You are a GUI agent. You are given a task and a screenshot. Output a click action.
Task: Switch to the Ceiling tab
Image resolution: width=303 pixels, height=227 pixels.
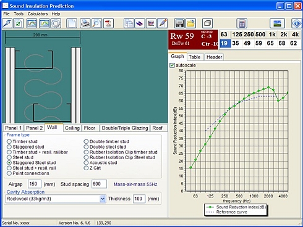pyautogui.click(x=72, y=128)
